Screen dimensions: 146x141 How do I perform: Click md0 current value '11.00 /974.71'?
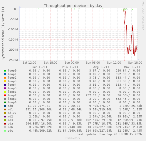(x=39, y=106)
